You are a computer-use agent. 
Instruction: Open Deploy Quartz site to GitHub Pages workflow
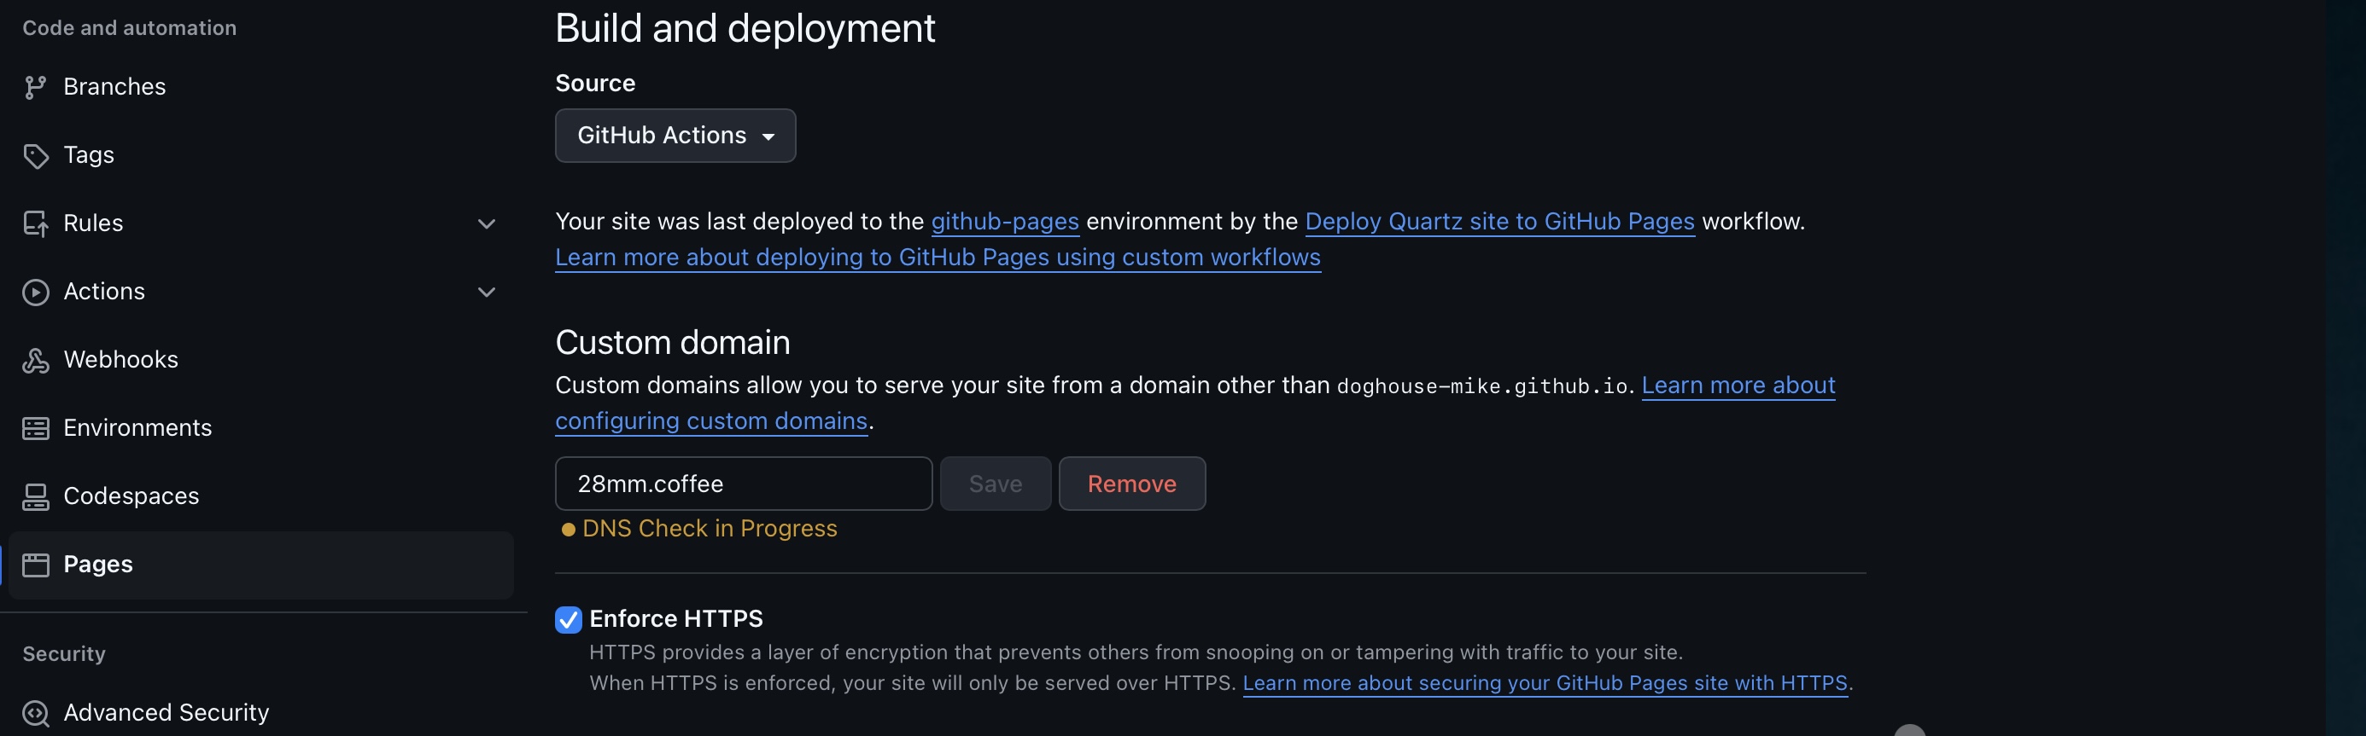point(1499,222)
